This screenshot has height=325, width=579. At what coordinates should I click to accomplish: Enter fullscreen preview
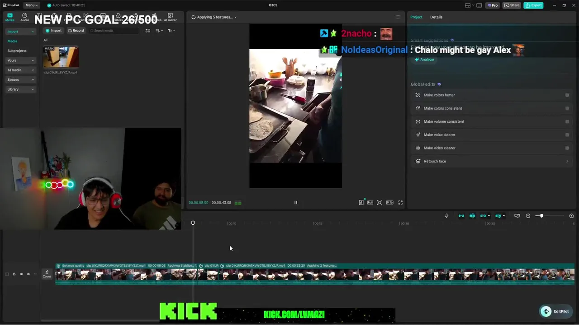400,203
